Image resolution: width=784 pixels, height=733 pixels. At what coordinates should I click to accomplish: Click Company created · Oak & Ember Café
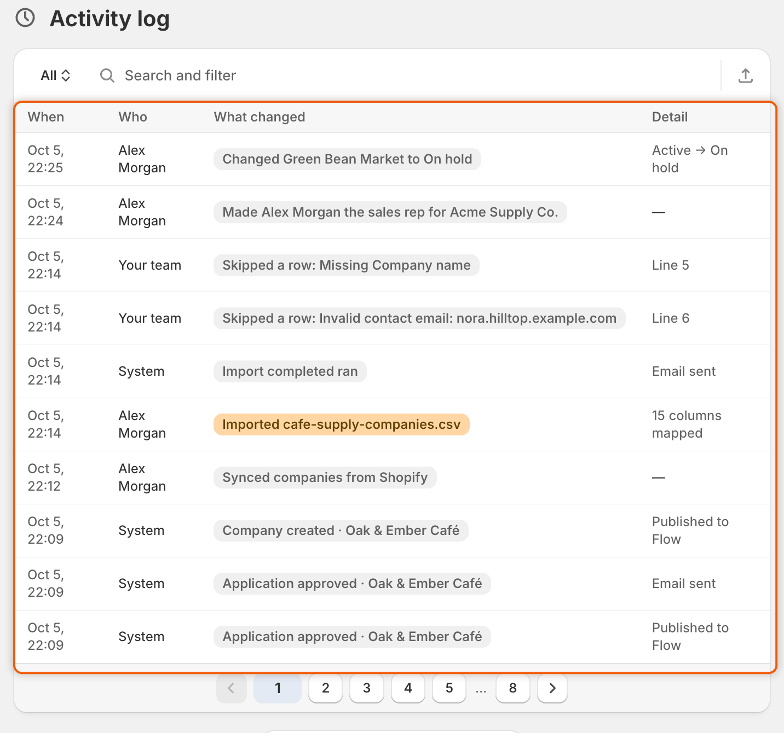[341, 531]
